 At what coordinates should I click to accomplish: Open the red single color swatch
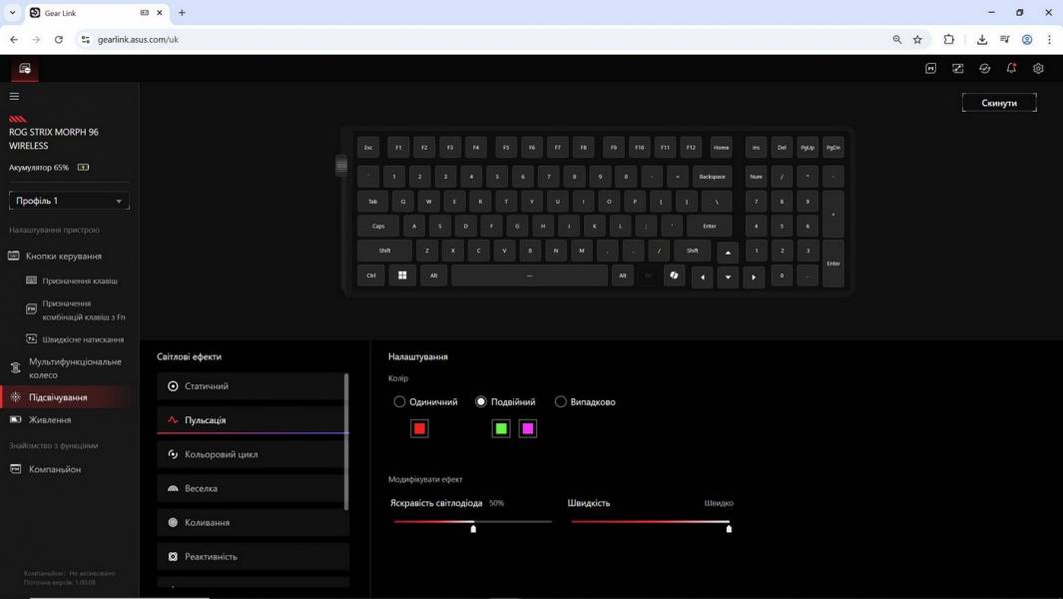[x=419, y=428]
